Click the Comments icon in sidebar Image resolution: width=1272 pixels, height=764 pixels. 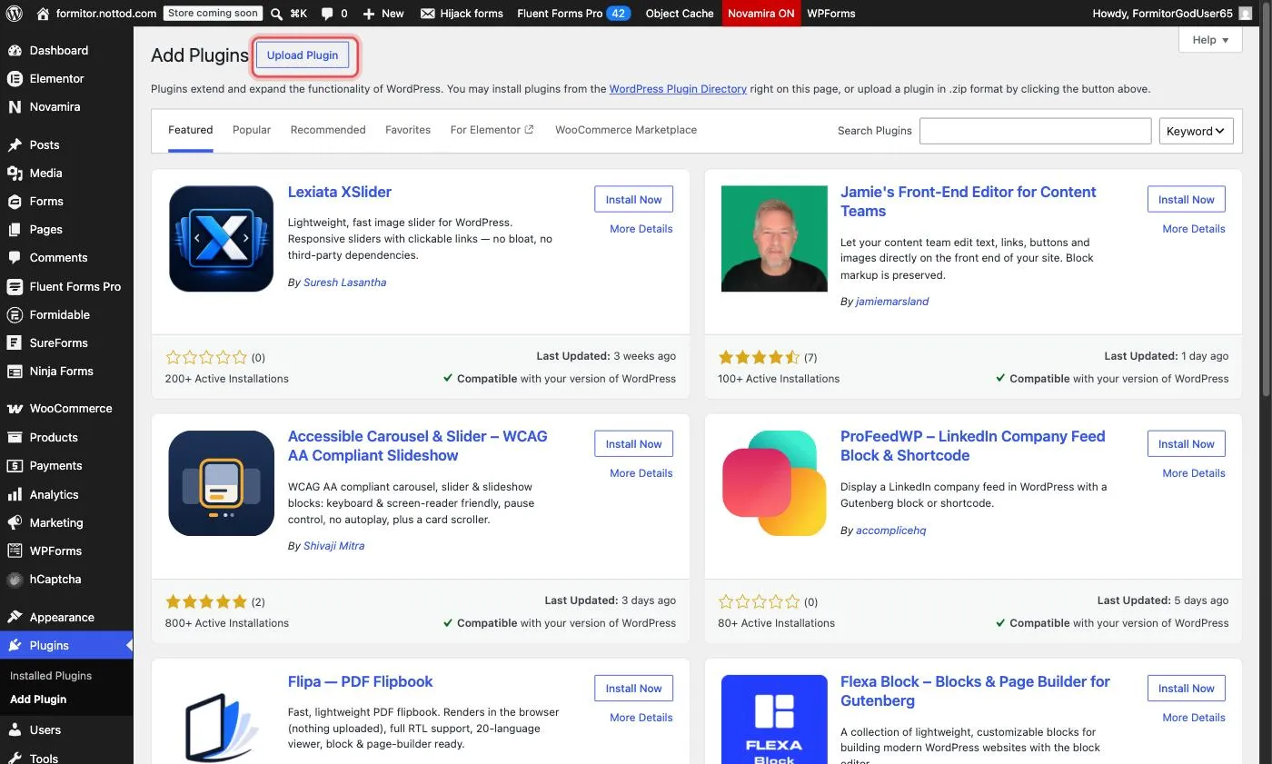coord(15,257)
